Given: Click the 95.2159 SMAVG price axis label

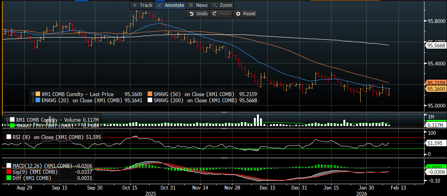Looking at the screenshot, I should [435, 83].
